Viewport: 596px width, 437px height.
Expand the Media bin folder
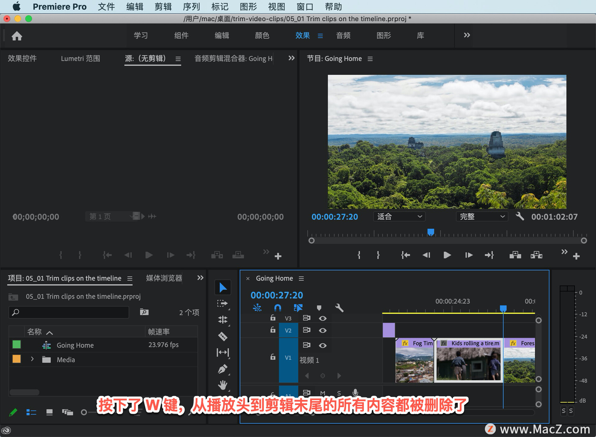32,359
